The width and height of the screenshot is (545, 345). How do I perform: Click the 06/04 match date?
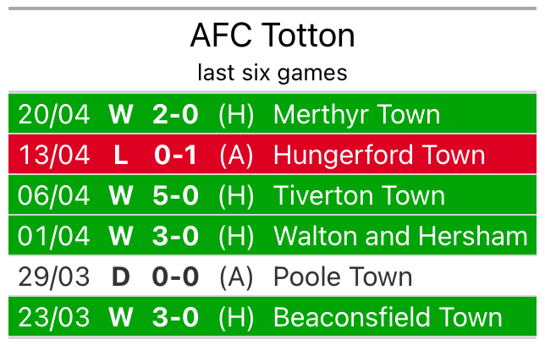point(53,195)
